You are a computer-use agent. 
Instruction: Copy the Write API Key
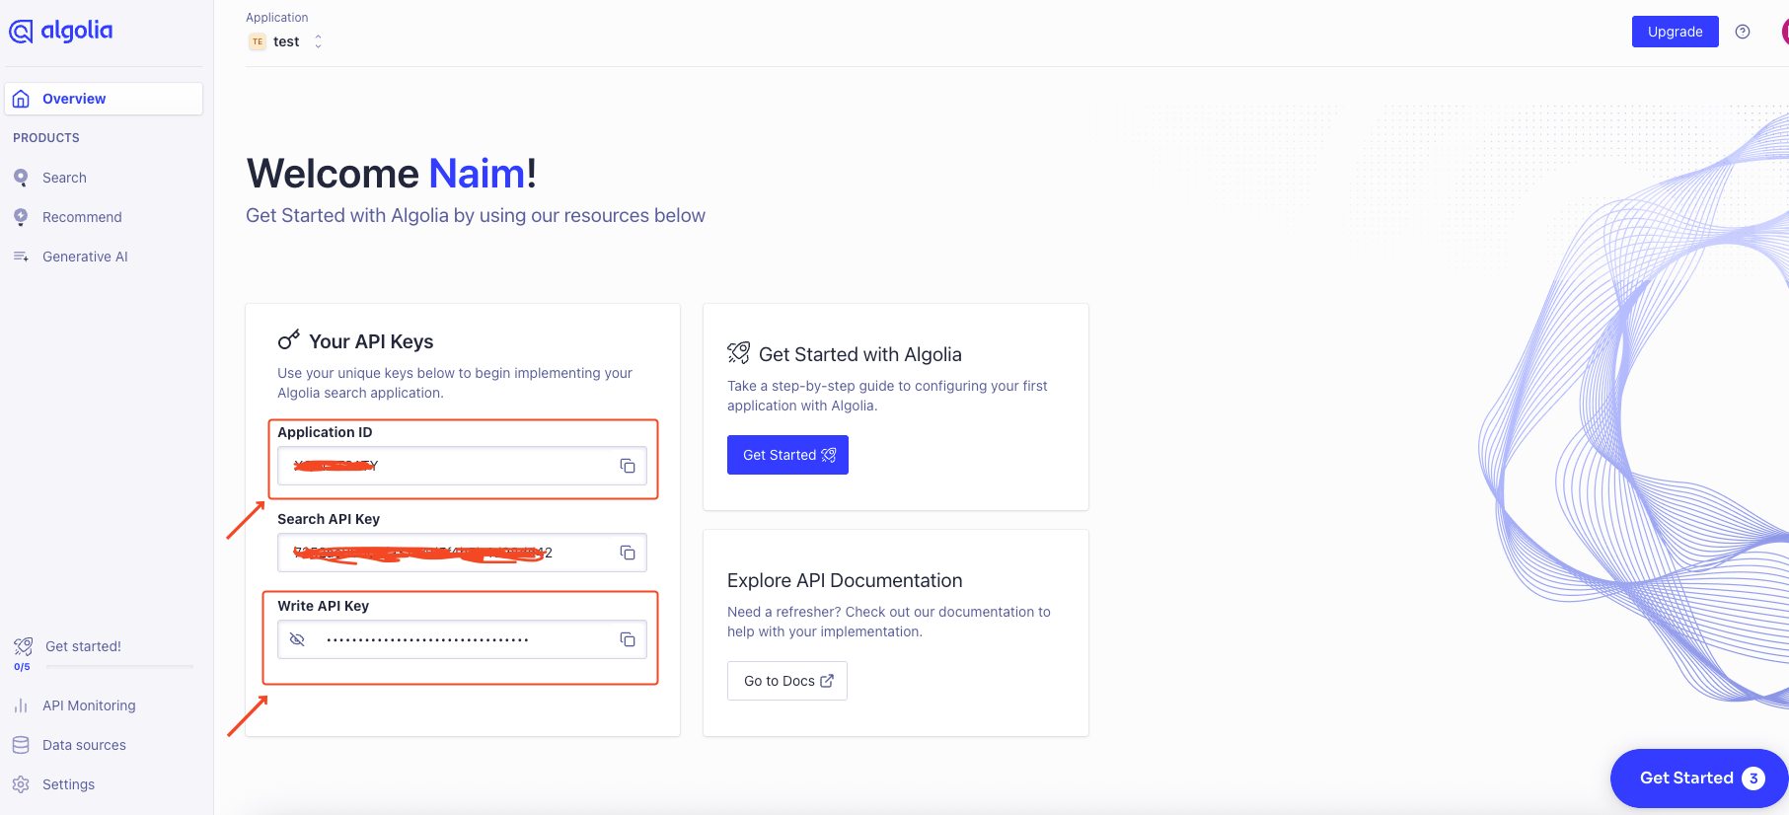[628, 639]
